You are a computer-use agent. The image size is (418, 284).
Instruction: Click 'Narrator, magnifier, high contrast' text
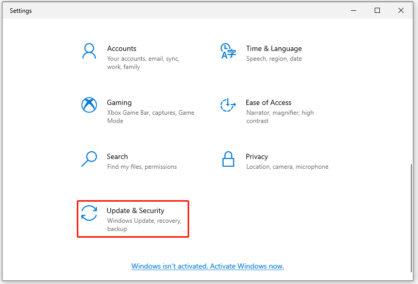280,117
